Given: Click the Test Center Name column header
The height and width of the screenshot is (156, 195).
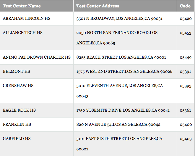Looking at the screenshot, I should pyautogui.click(x=22, y=6).
